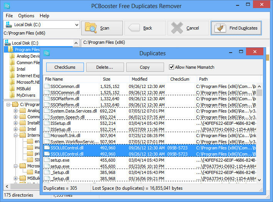Click the Cancel button label
Screen dimensions: 273x202
pyautogui.click(x=193, y=28)
